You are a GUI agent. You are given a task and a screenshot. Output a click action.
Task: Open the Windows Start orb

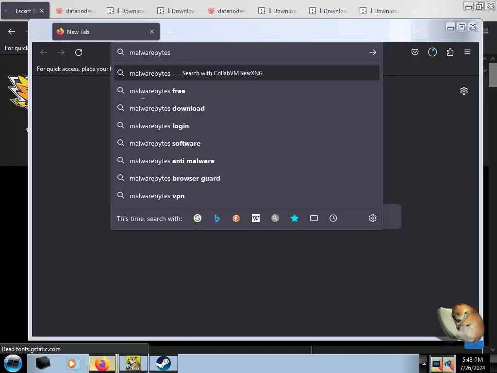pyautogui.click(x=13, y=363)
